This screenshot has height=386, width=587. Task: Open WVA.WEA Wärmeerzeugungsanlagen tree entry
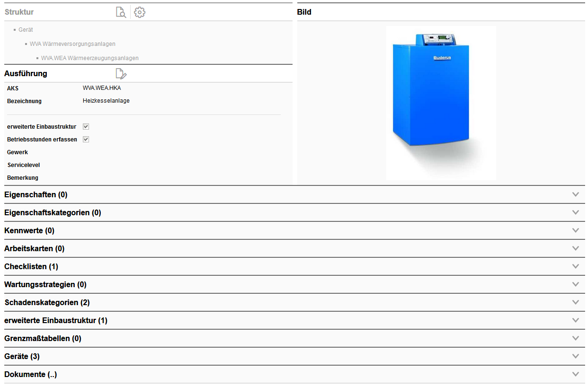[89, 58]
